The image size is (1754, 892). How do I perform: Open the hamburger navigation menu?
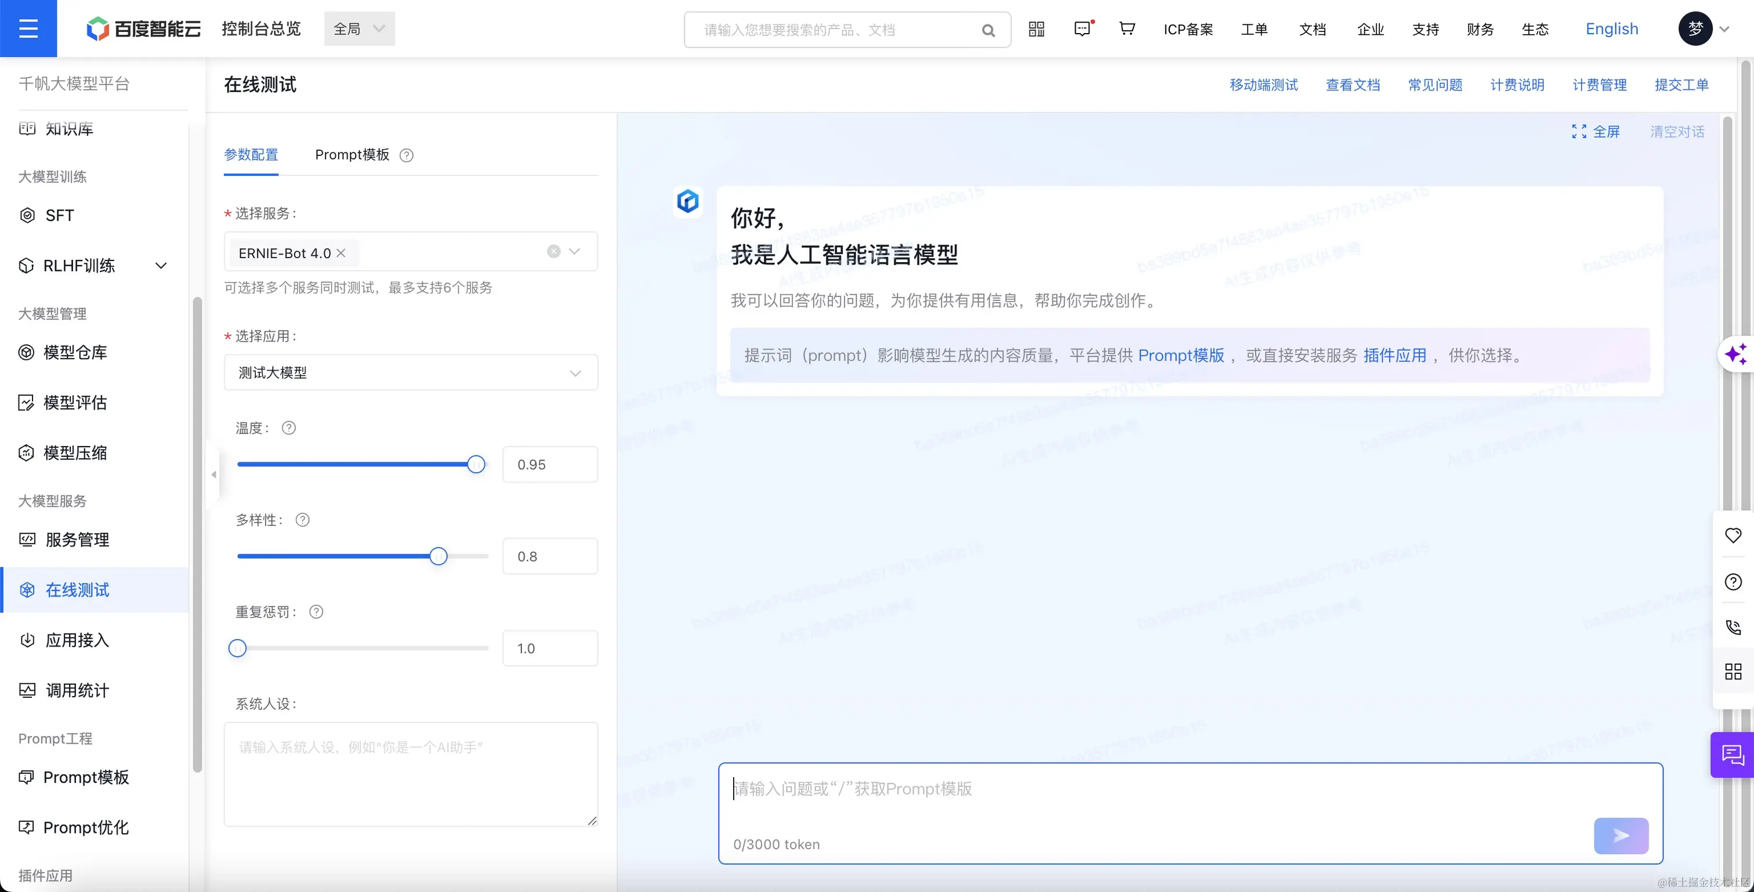point(28,28)
